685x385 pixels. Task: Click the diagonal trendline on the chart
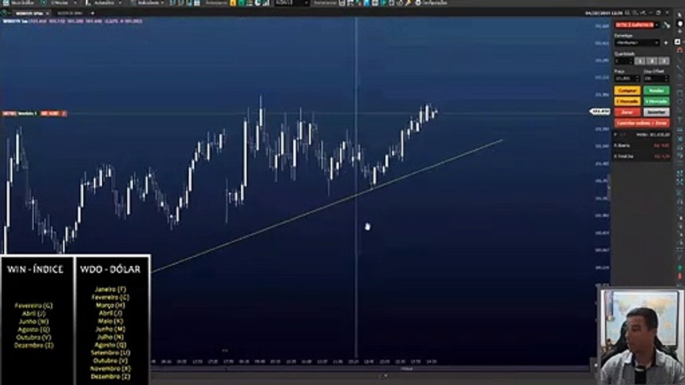tap(326, 206)
